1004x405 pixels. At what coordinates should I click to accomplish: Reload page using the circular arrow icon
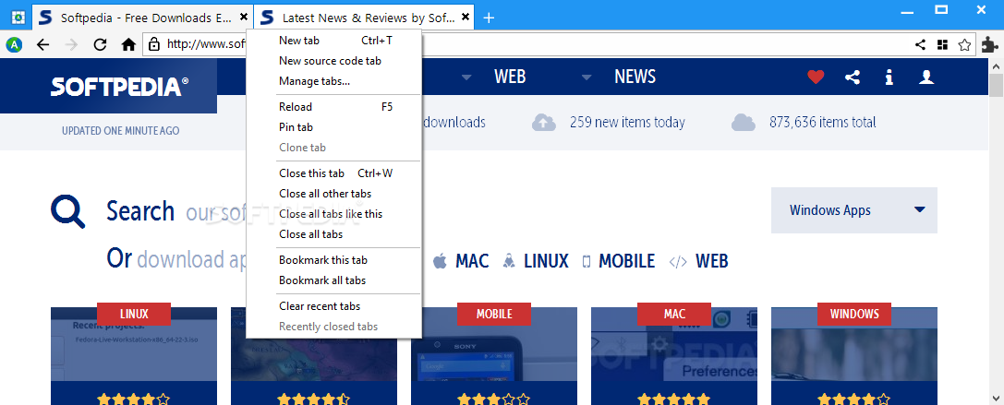tap(100, 44)
